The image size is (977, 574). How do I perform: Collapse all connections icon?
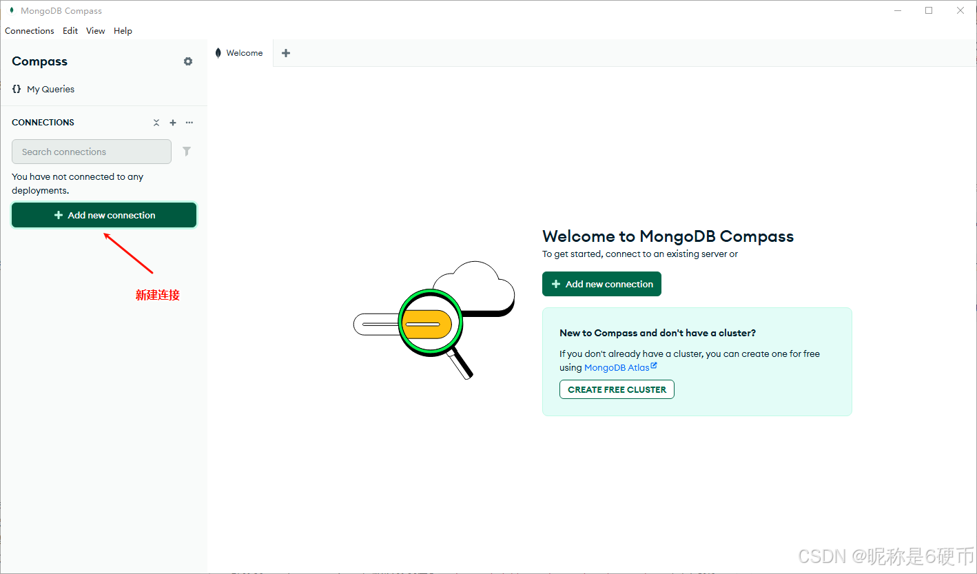156,123
